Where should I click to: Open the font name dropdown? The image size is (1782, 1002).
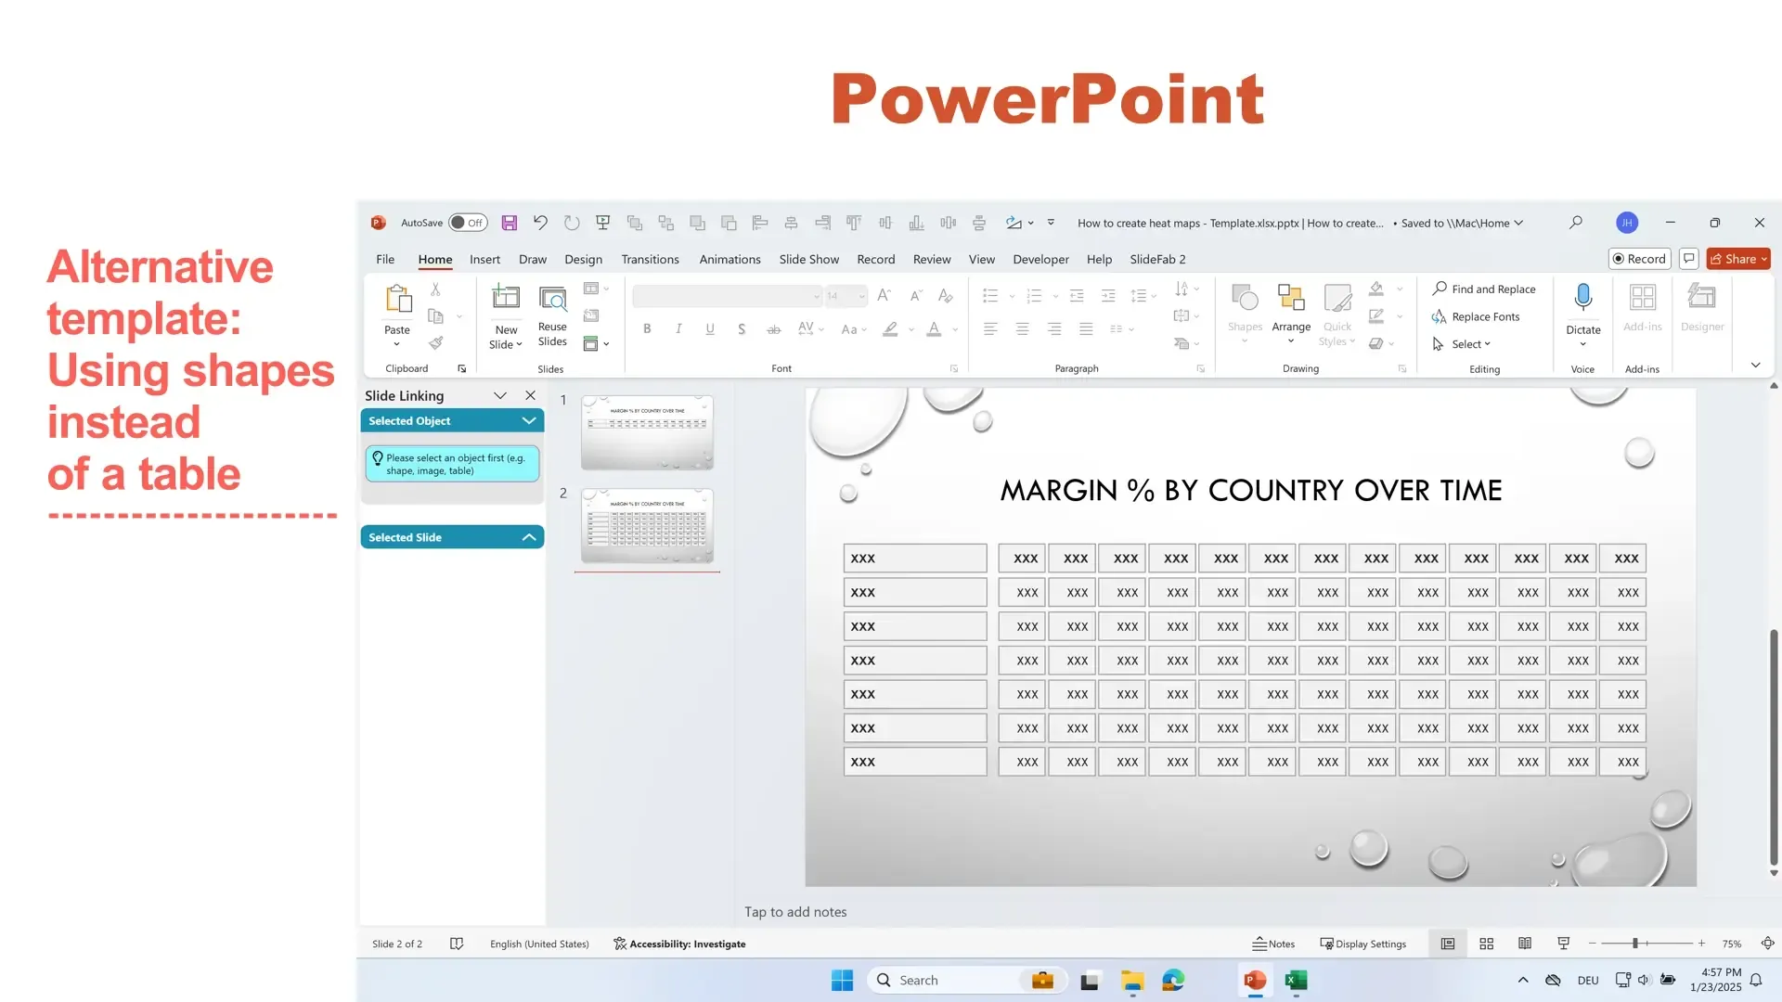[817, 297]
